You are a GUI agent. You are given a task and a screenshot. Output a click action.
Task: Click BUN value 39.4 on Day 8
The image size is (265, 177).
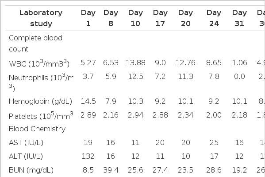pos(111,170)
